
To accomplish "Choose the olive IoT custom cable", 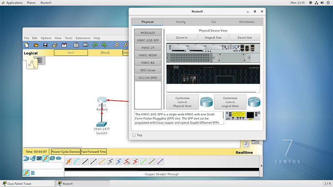I will tap(152, 162).
